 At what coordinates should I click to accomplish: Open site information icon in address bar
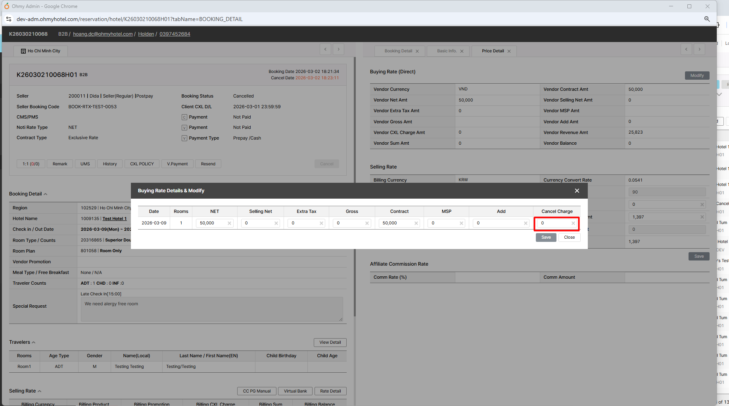pyautogui.click(x=9, y=19)
